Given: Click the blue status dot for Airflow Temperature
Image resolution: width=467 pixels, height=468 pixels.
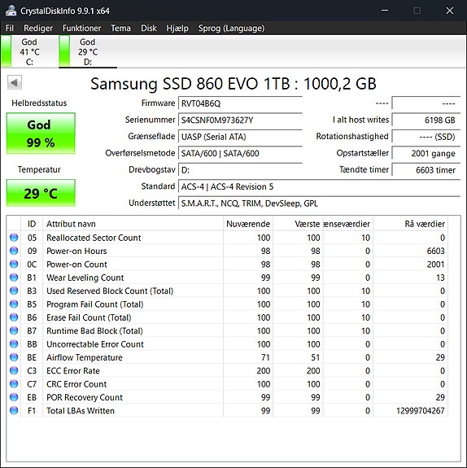Looking at the screenshot, I should (14, 357).
